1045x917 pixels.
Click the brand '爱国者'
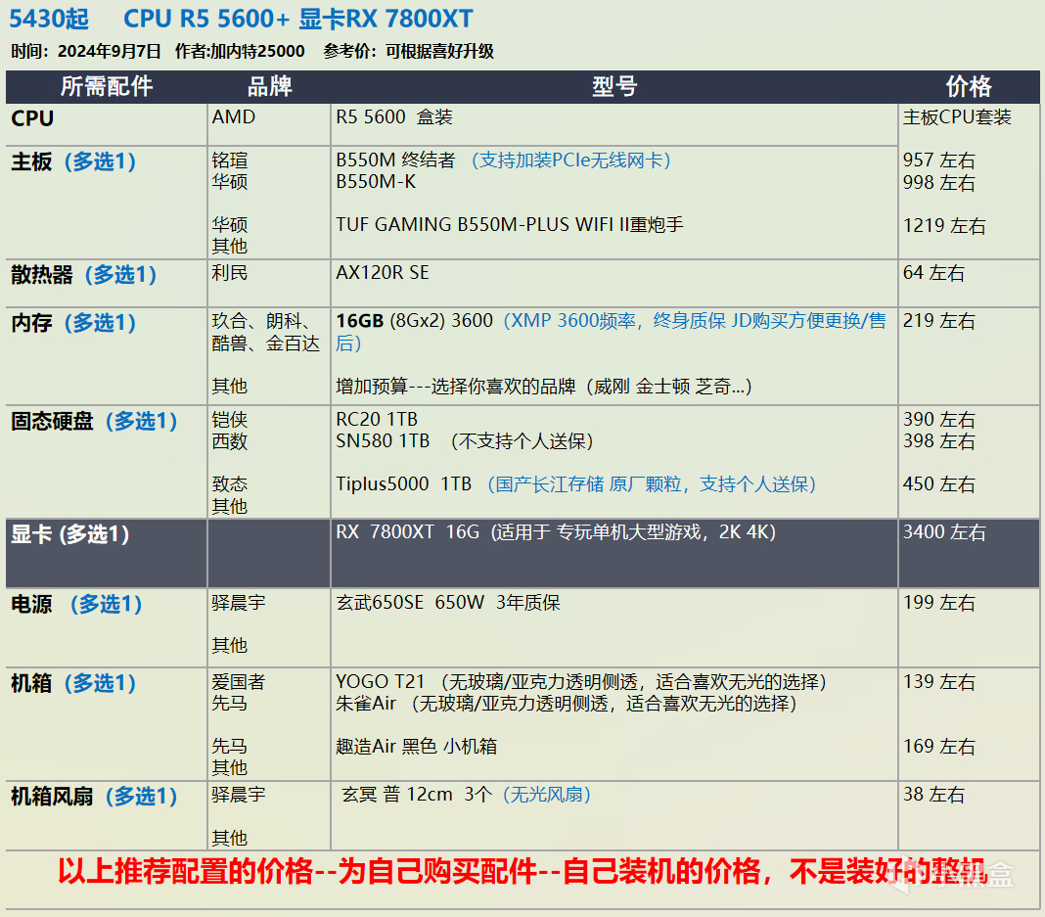point(239,682)
